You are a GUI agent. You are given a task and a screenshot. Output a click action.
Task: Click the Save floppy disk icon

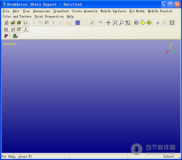pos(26,23)
